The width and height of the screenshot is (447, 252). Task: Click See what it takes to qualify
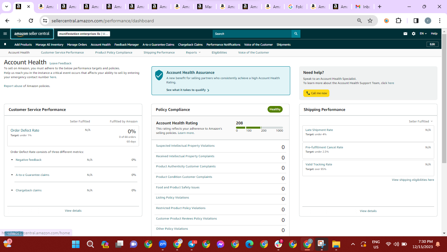pyautogui.click(x=188, y=90)
